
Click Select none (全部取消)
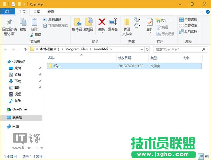(x=188, y=25)
